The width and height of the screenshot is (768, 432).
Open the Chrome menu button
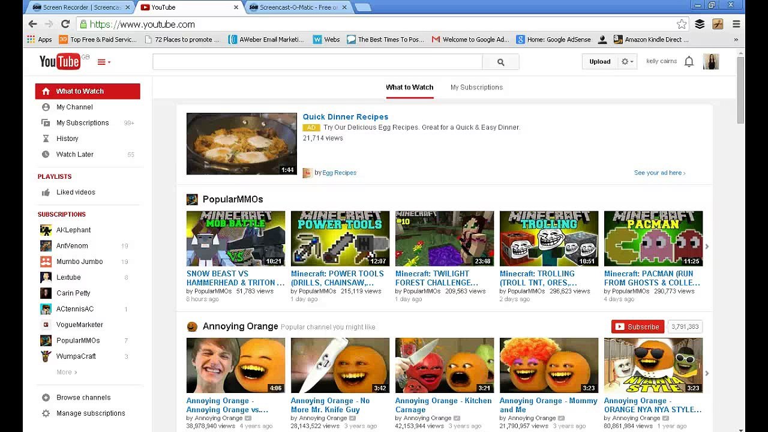coord(736,24)
